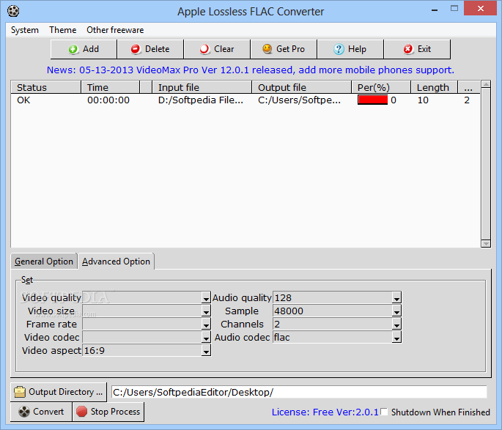502x430 pixels.
Task: Click the Length value 10 cell
Action: tap(423, 100)
